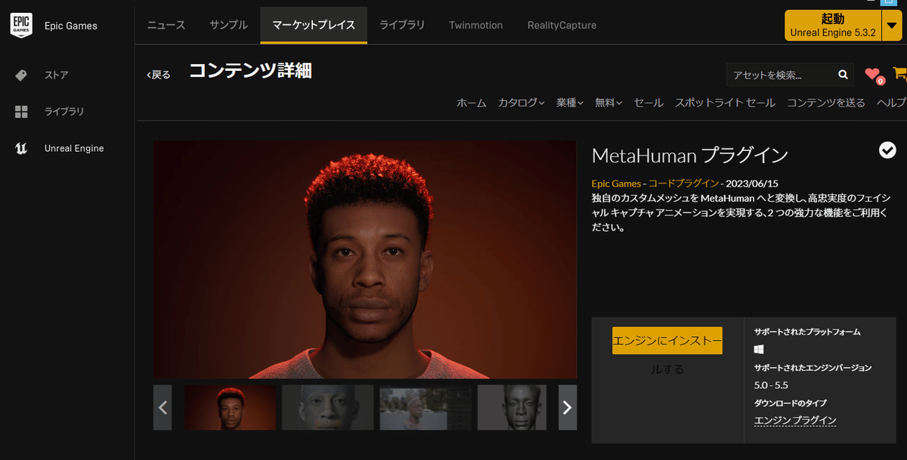This screenshot has height=460, width=907.
Task: Open the ライブラリ top tab
Action: pos(401,25)
